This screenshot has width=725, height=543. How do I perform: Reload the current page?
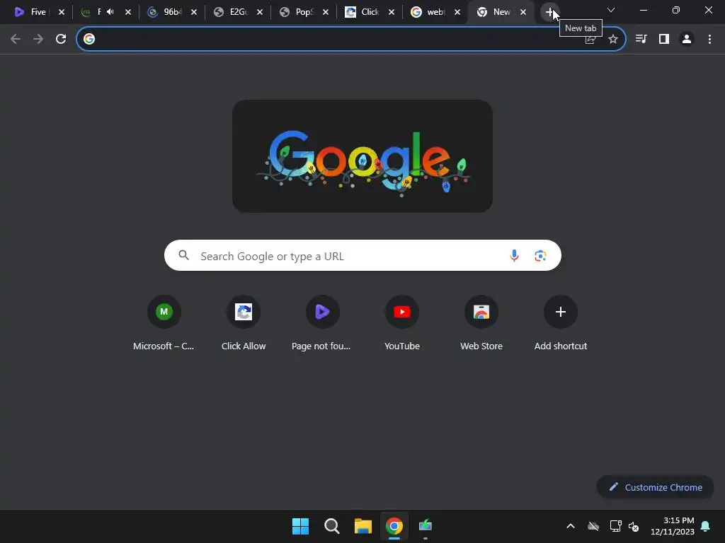click(x=61, y=40)
